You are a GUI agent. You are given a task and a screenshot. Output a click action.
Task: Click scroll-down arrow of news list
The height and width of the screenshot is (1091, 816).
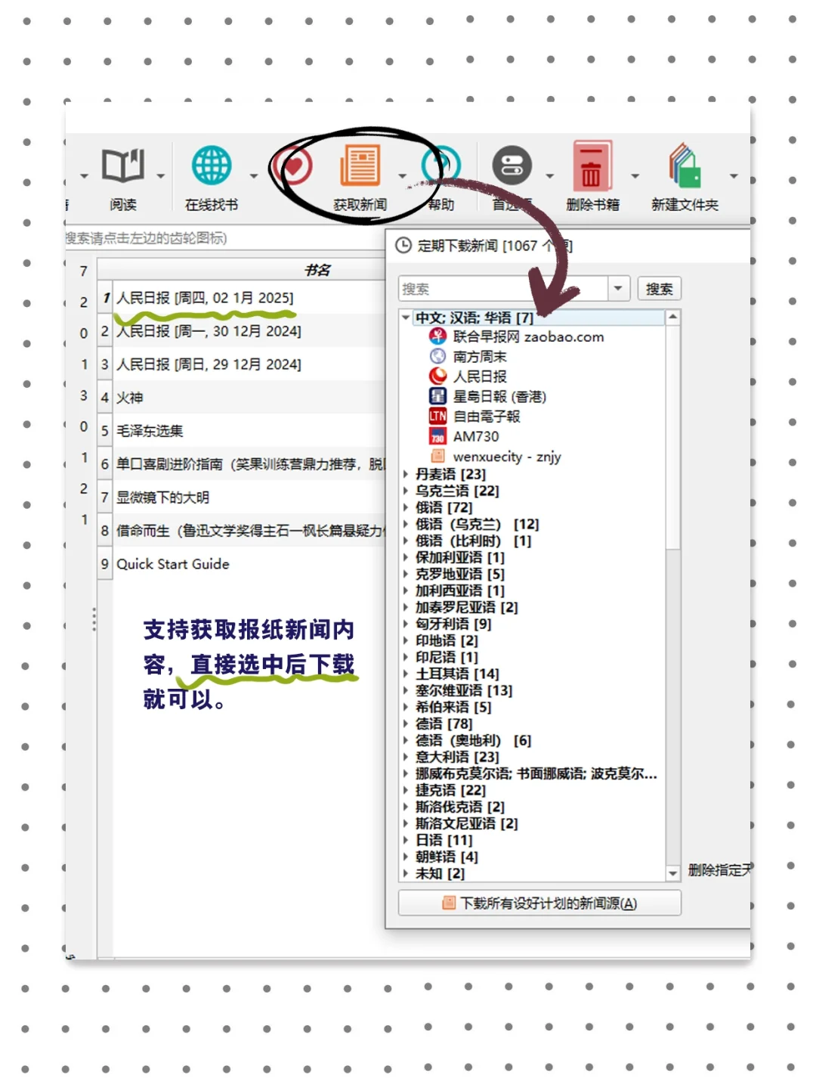[x=672, y=873]
